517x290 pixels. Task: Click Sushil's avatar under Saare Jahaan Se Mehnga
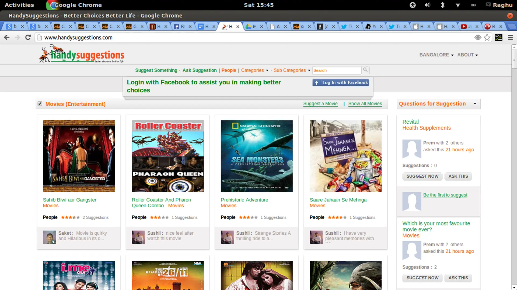(x=316, y=237)
